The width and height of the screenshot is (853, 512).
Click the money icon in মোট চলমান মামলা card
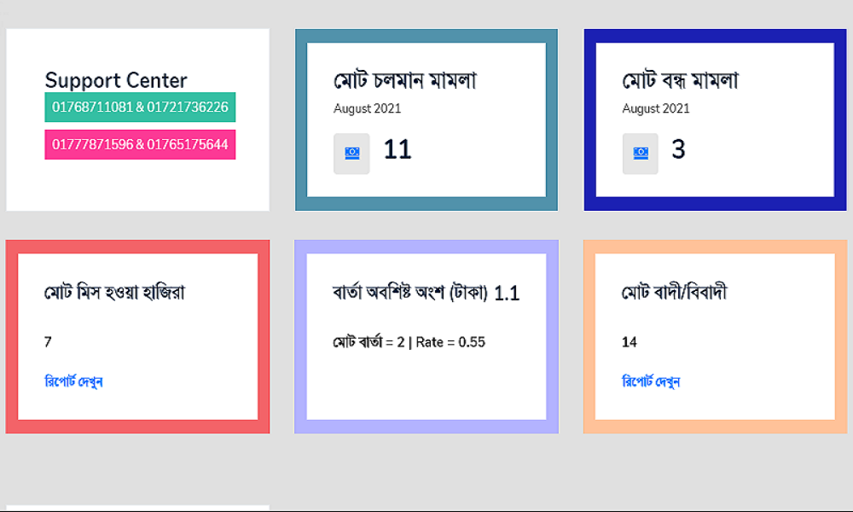pyautogui.click(x=351, y=153)
